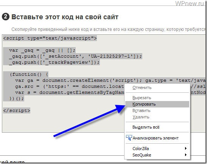Click the line <script type="text/javascript">
This screenshot has height=164, width=207.
[x=50, y=38]
